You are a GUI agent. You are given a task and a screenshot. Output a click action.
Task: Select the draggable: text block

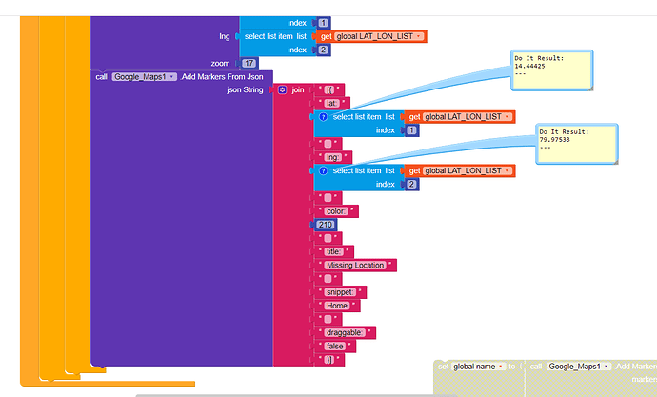pyautogui.click(x=345, y=333)
